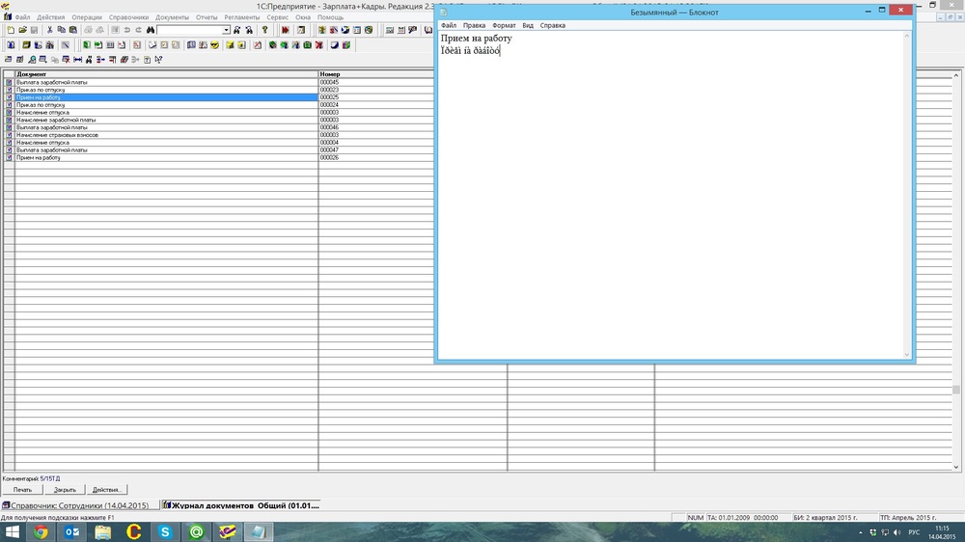Click the Open folder icon in 1C toolbar

[22, 30]
